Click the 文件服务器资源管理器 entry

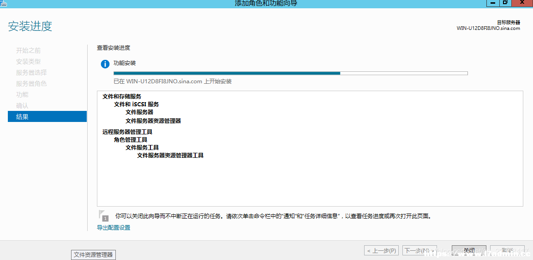153,121
